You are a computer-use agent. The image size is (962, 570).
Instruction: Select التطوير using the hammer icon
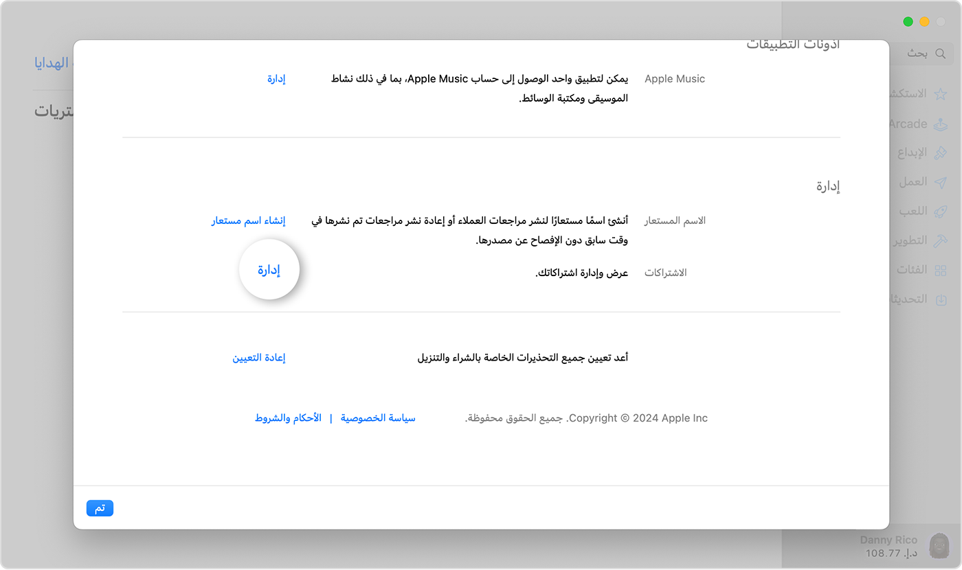click(941, 240)
